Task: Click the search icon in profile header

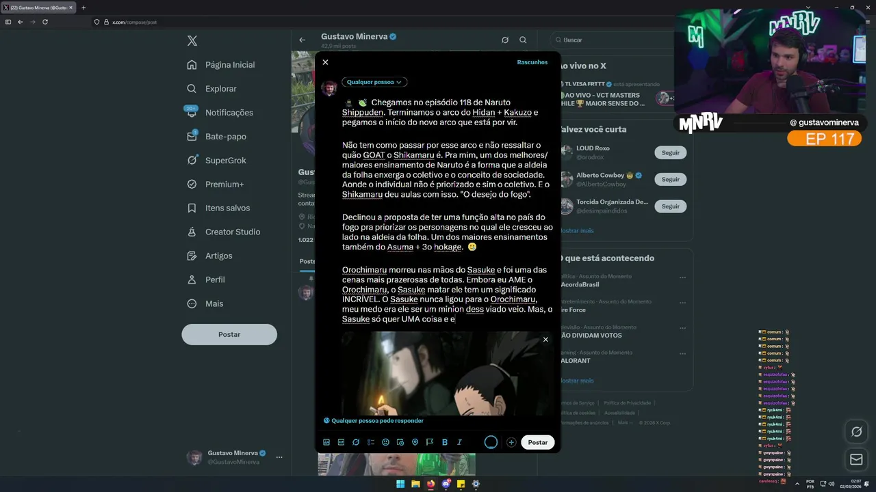Action: (x=523, y=40)
